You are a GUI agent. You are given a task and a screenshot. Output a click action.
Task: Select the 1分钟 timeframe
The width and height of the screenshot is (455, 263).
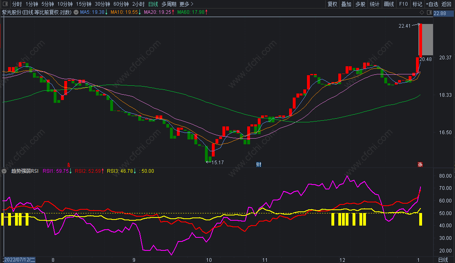[x=32, y=4]
